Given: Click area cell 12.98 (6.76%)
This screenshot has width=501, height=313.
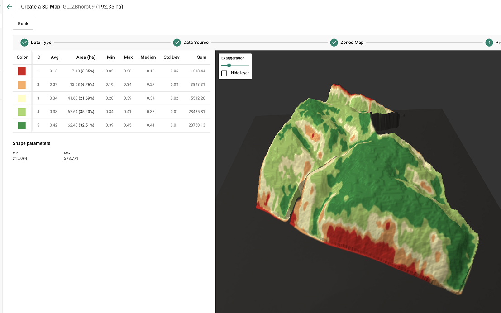Looking at the screenshot, I should coord(82,85).
